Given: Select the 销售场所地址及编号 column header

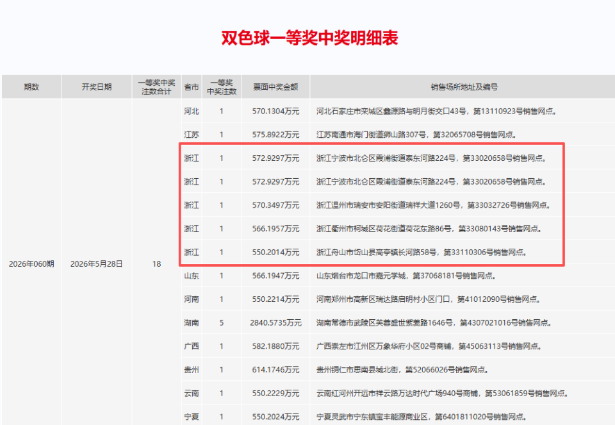Looking at the screenshot, I should (464, 87).
